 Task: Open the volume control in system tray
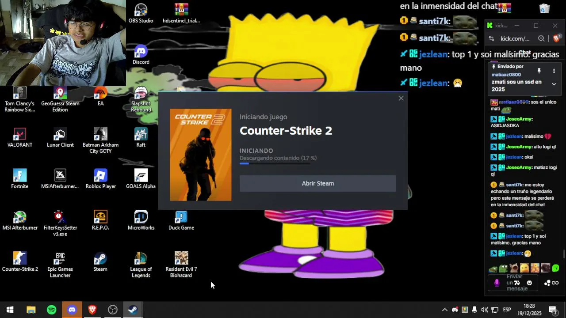tap(485, 310)
